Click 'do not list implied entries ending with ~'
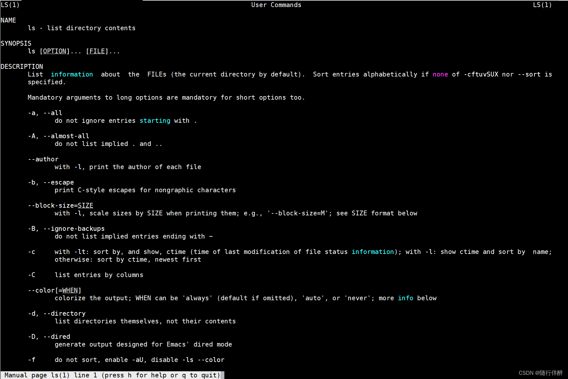 pyautogui.click(x=134, y=236)
